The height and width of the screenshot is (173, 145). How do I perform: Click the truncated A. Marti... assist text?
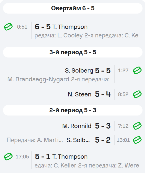pos(50,140)
